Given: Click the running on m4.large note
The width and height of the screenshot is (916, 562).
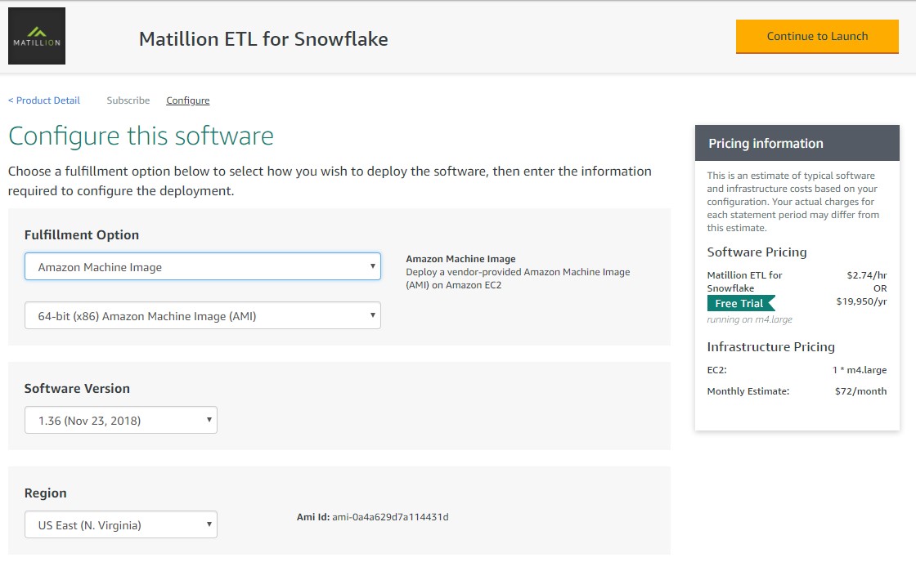Looking at the screenshot, I should (749, 319).
